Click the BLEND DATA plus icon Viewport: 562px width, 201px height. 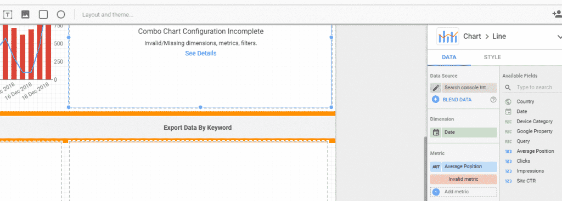pyautogui.click(x=435, y=100)
